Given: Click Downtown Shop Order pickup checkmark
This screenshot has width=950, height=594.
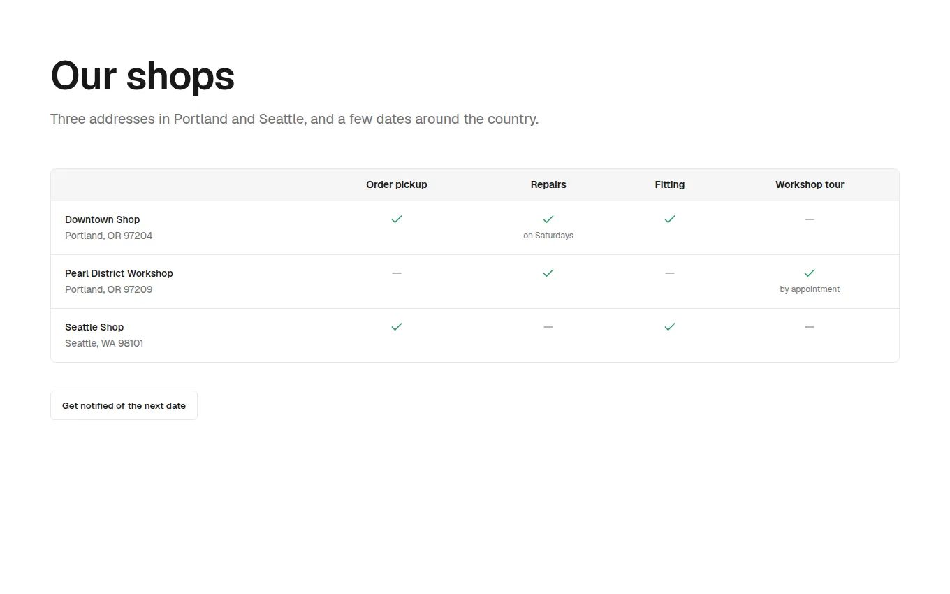Looking at the screenshot, I should (x=397, y=219).
